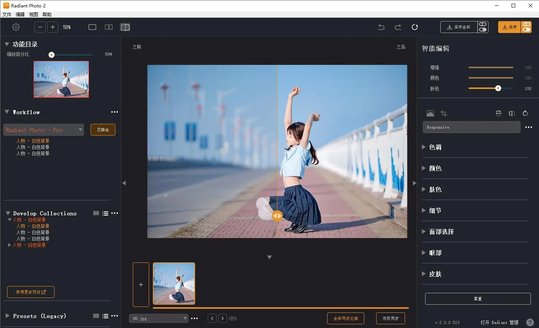
Task: Click the redo arrow icon
Action: point(398,27)
